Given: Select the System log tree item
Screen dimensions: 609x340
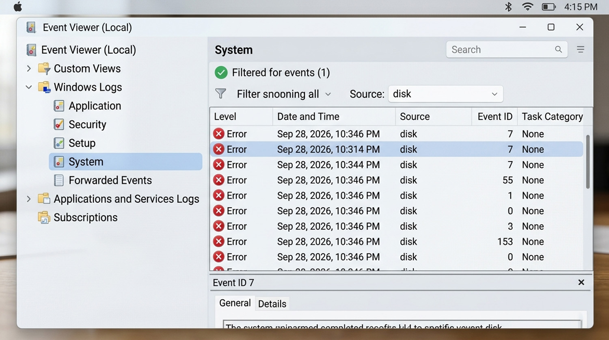Looking at the screenshot, I should pos(126,162).
